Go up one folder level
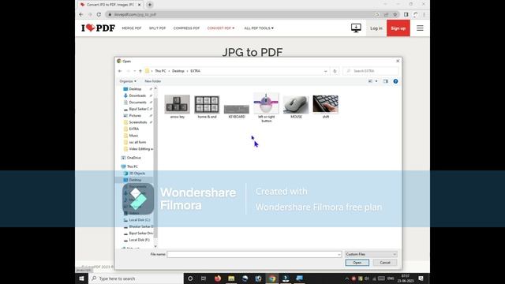 pos(140,71)
